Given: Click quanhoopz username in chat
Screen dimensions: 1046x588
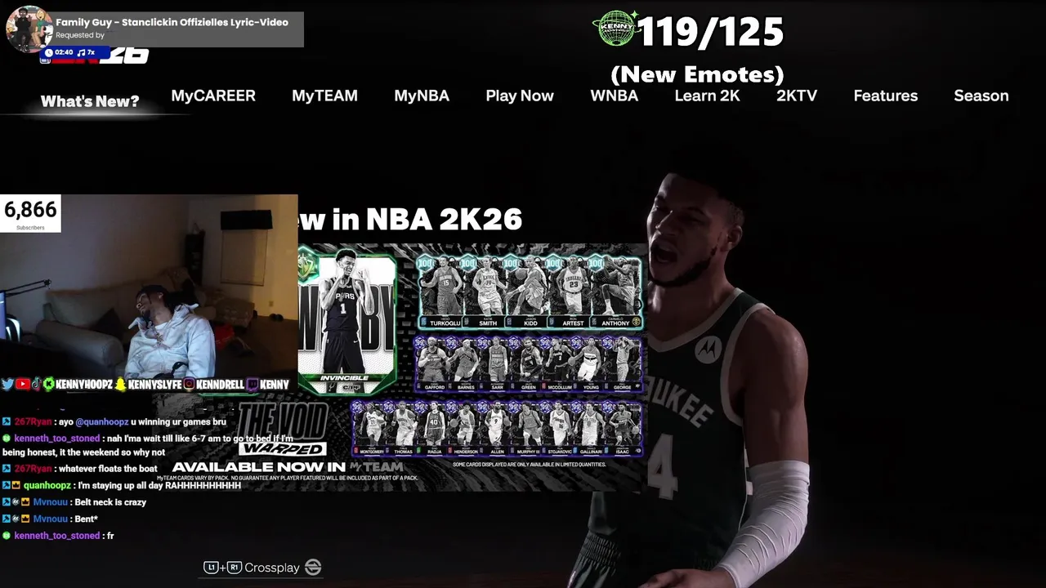Looking at the screenshot, I should [x=47, y=485].
